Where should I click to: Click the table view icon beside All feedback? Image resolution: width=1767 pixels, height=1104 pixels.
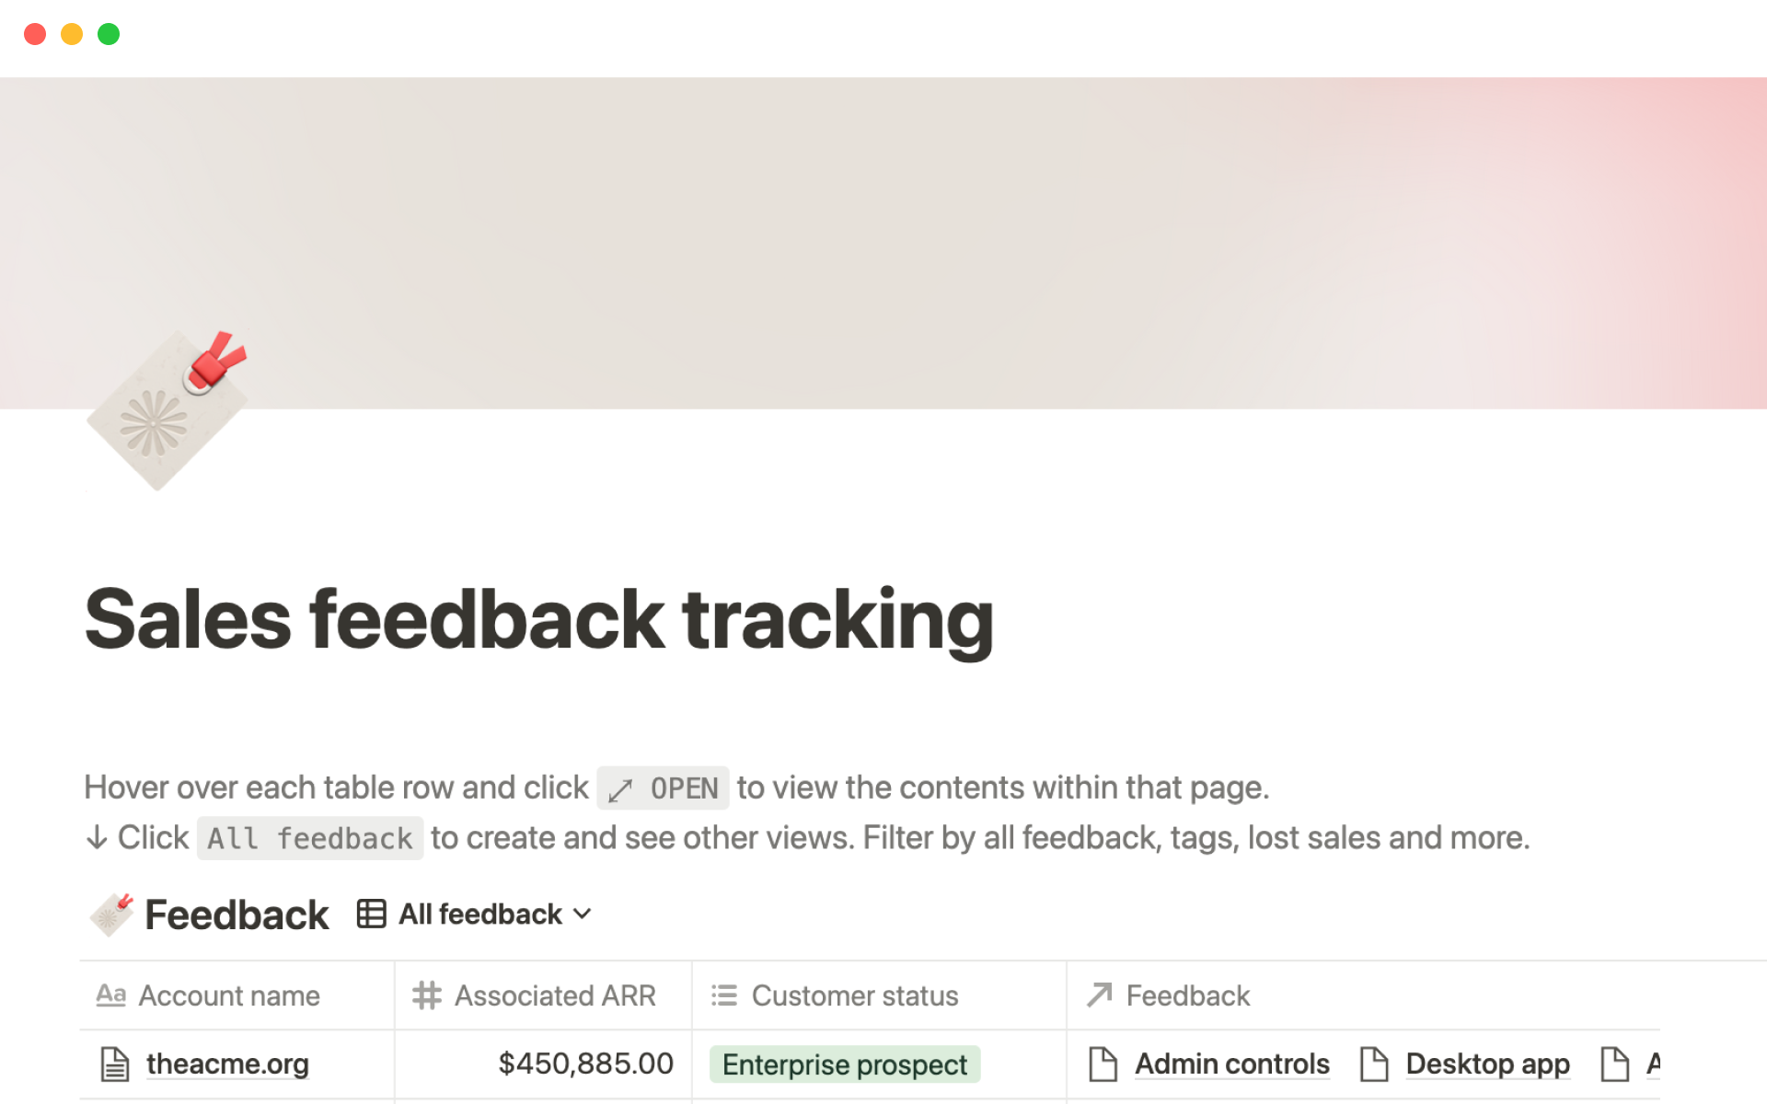point(371,914)
